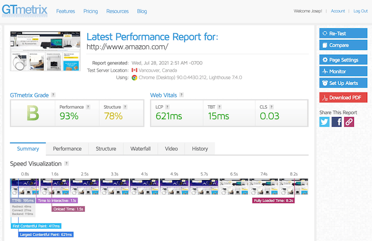
Task: Select the Summary tab
Action: (x=28, y=148)
